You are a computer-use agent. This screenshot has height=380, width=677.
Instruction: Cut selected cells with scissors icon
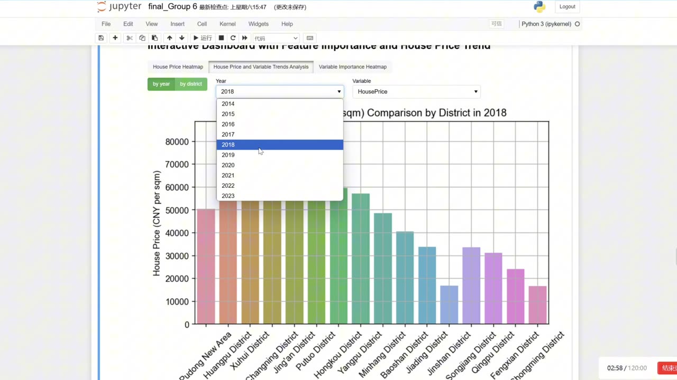point(130,38)
